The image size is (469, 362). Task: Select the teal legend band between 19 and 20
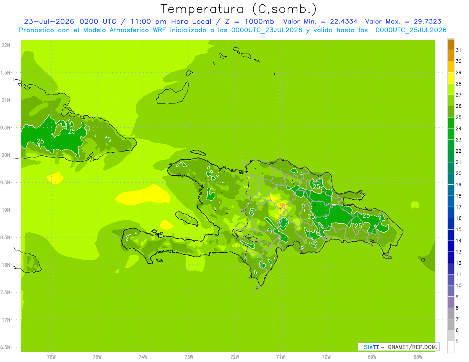(x=451, y=179)
